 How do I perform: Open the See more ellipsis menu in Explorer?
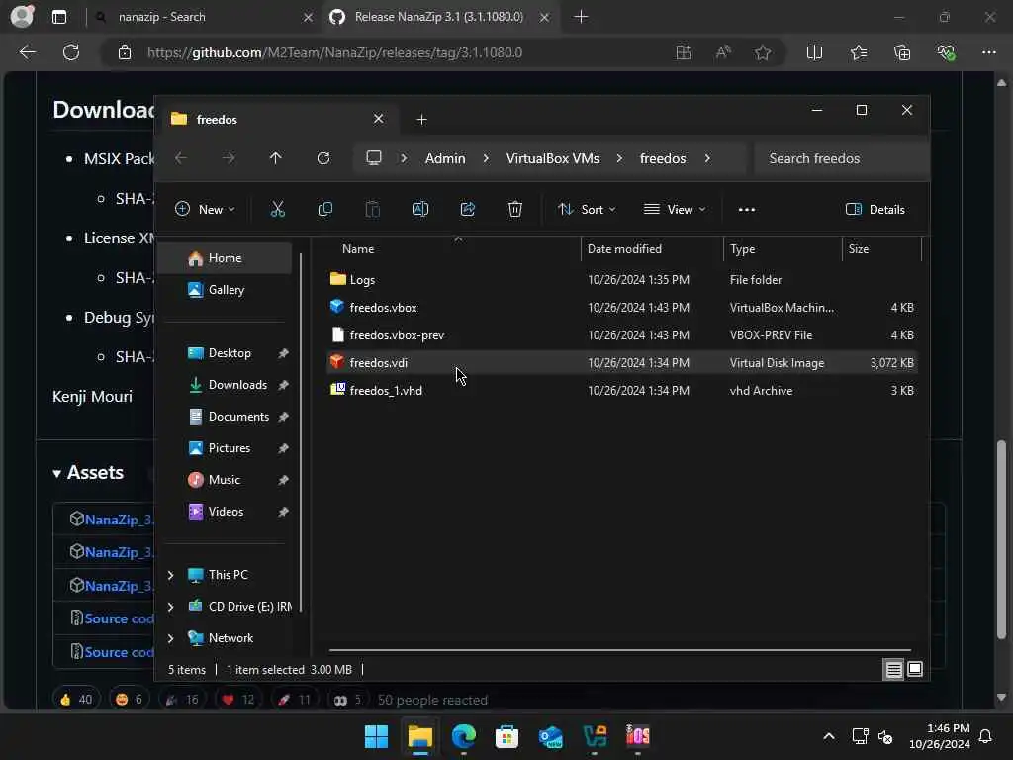(x=746, y=210)
